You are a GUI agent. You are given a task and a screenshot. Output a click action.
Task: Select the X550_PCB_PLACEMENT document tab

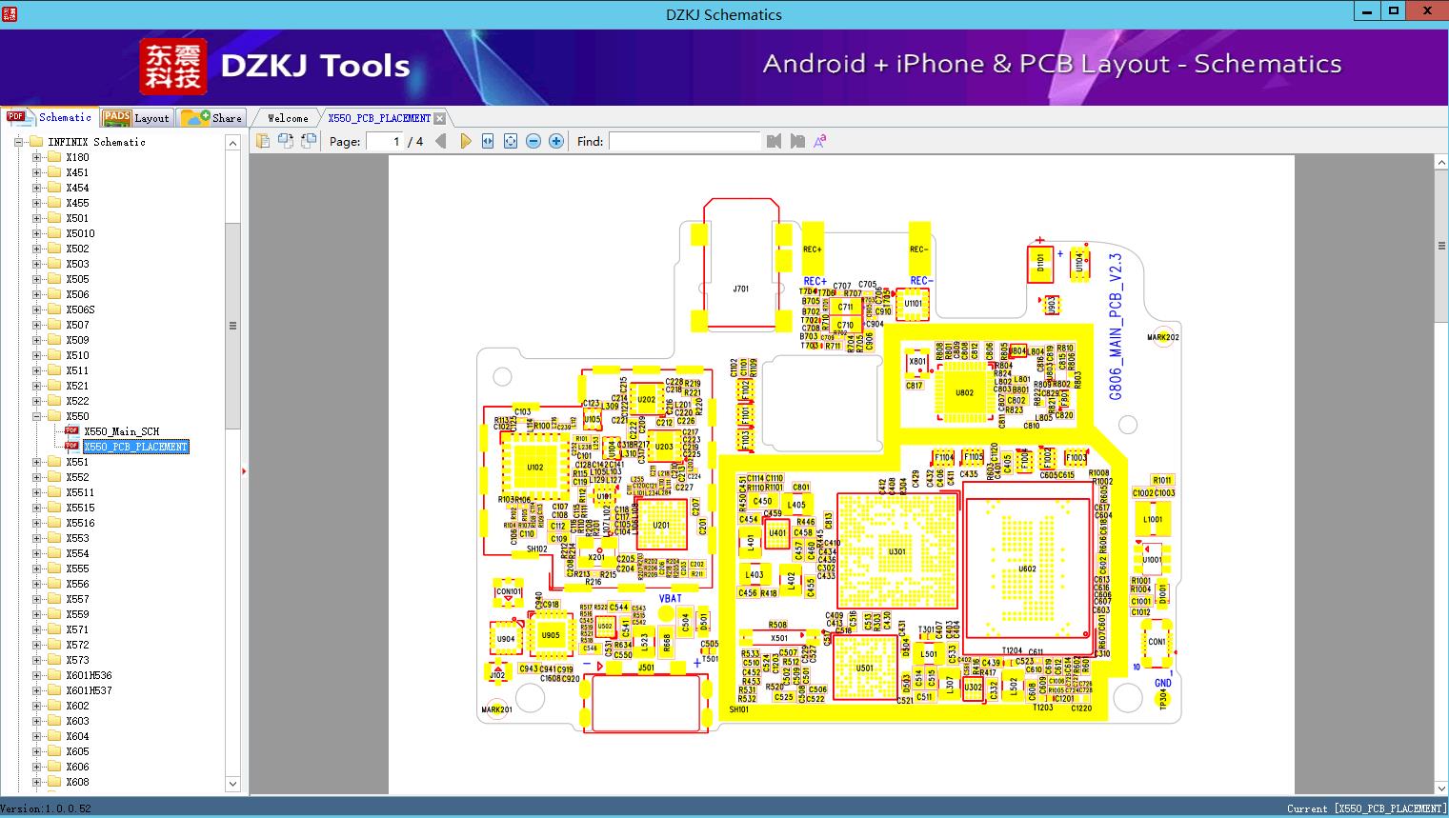[379, 118]
